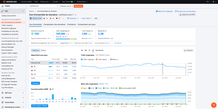Toggle the 4-10 positions checkbox
Screen dimensions: 218x109
pos(89,88)
